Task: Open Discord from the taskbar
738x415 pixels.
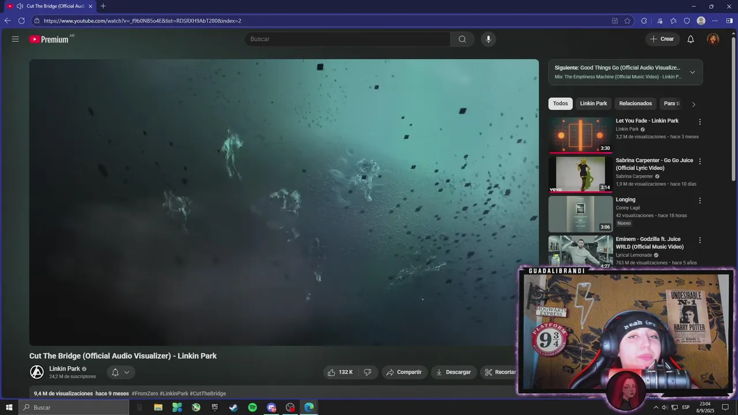Action: (x=272, y=408)
